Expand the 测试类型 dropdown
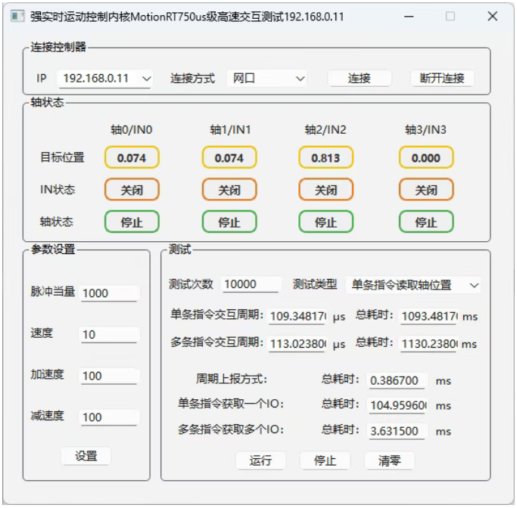 [413, 285]
